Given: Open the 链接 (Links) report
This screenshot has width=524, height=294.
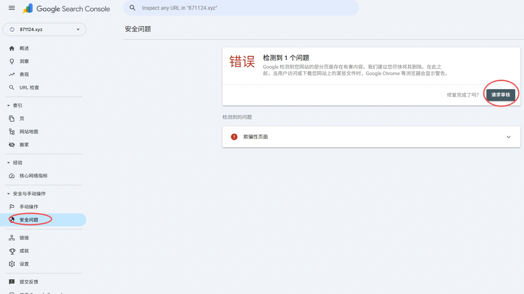Looking at the screenshot, I should click(x=24, y=237).
